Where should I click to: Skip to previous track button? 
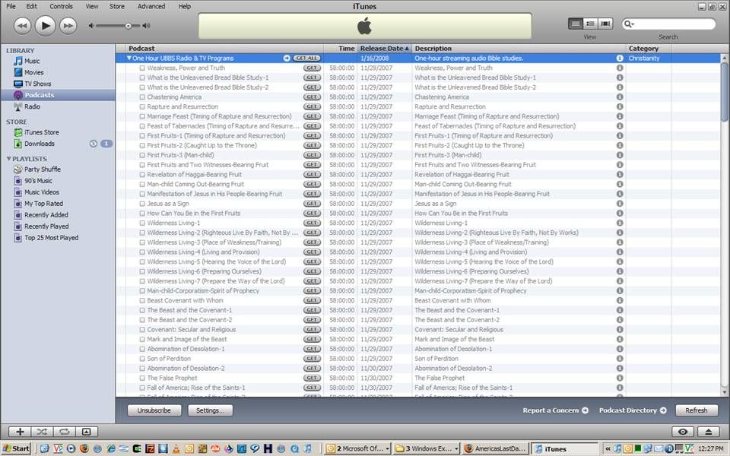[x=22, y=26]
